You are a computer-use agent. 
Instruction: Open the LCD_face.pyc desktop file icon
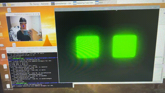(x=9, y=87)
